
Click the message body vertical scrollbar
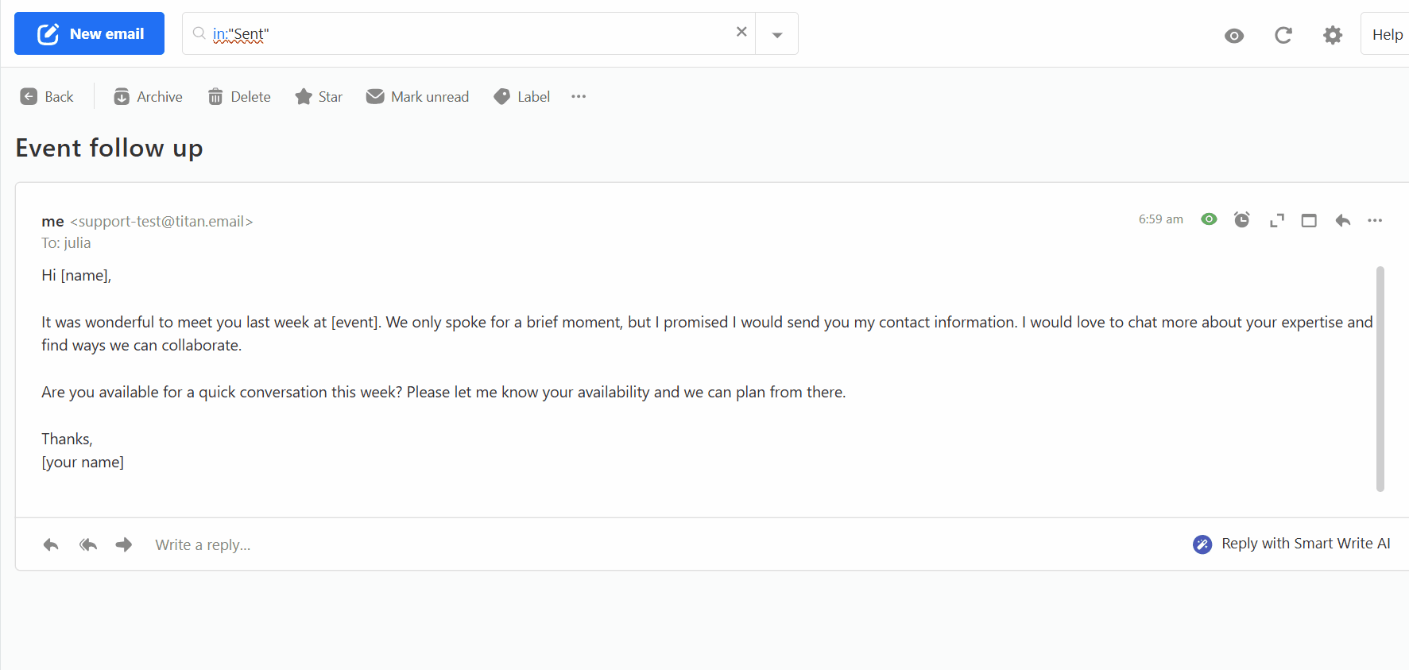coord(1380,379)
